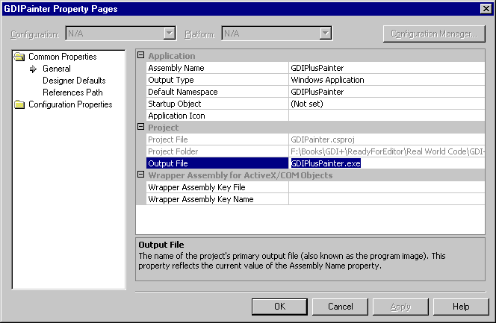This screenshot has width=496, height=323.
Task: Select Configuration Properties tree node
Action: [x=70, y=104]
